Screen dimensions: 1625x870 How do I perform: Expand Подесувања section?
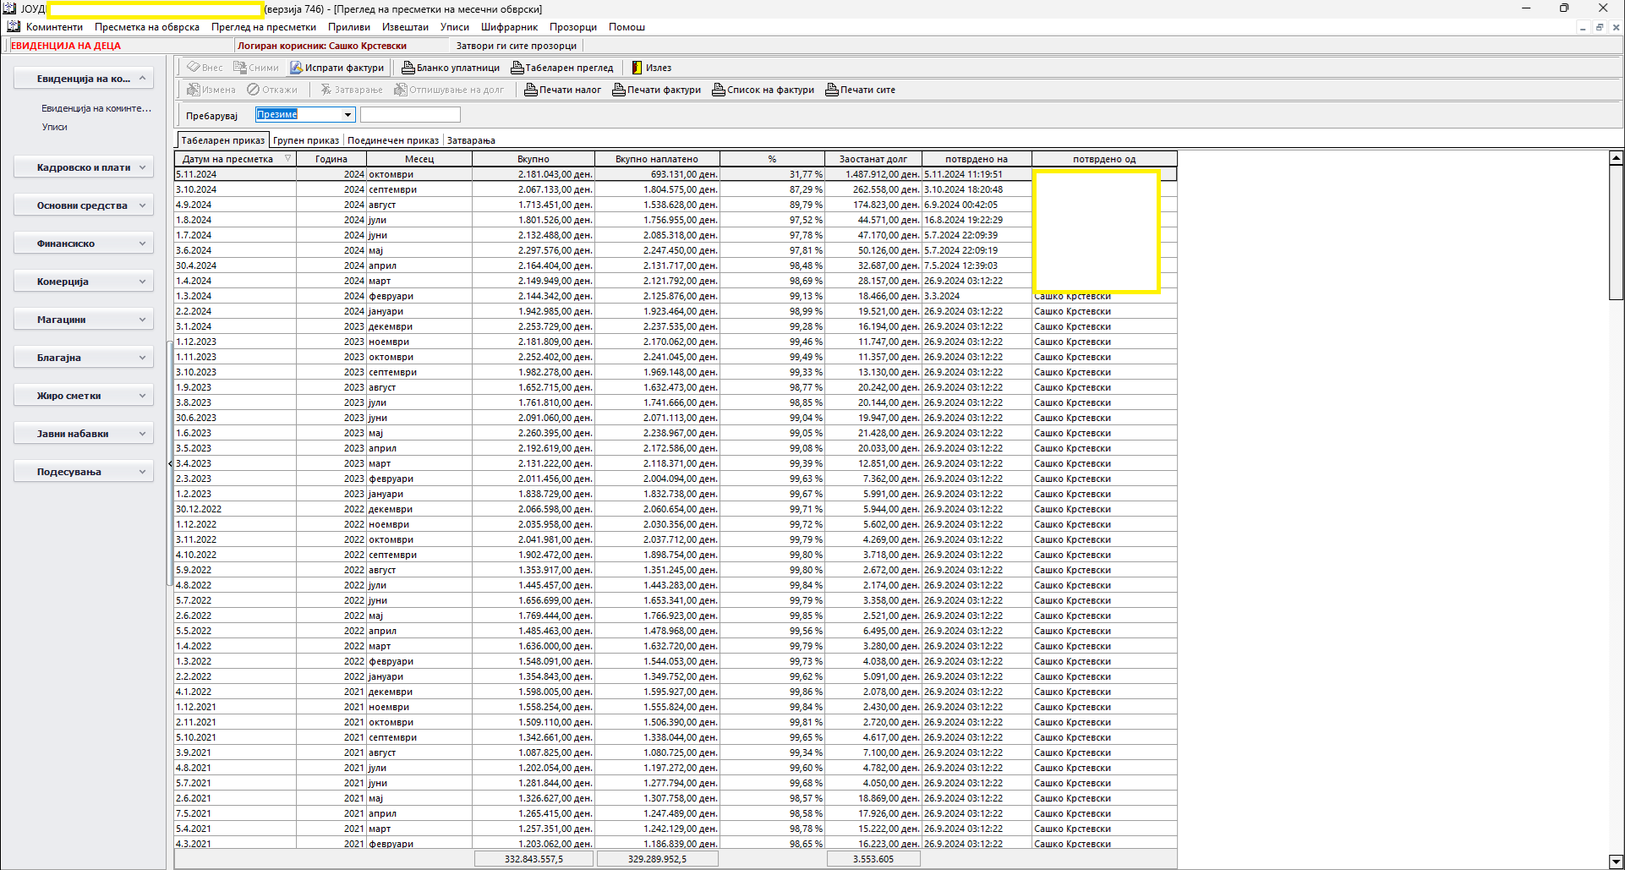[x=142, y=472]
